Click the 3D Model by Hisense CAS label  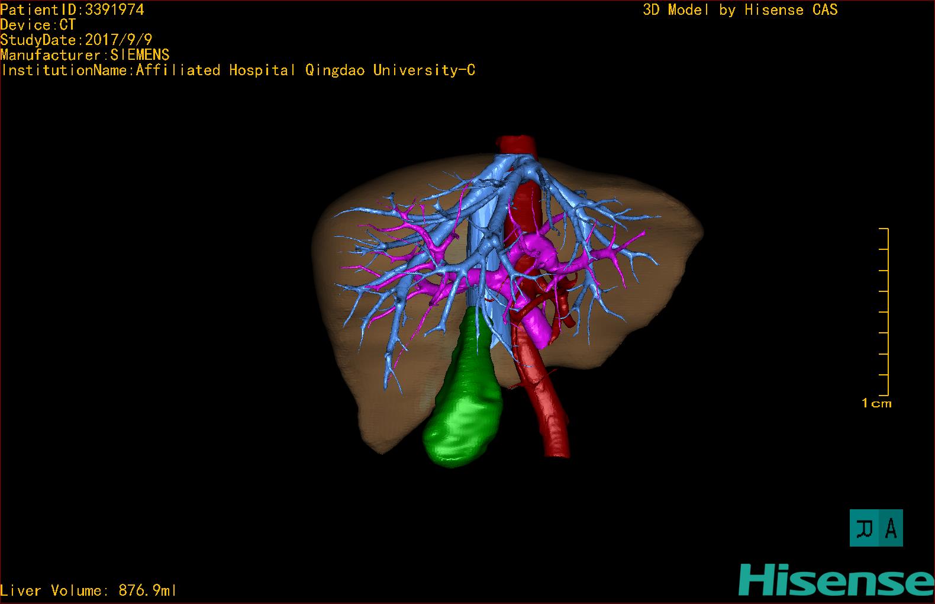pyautogui.click(x=740, y=10)
